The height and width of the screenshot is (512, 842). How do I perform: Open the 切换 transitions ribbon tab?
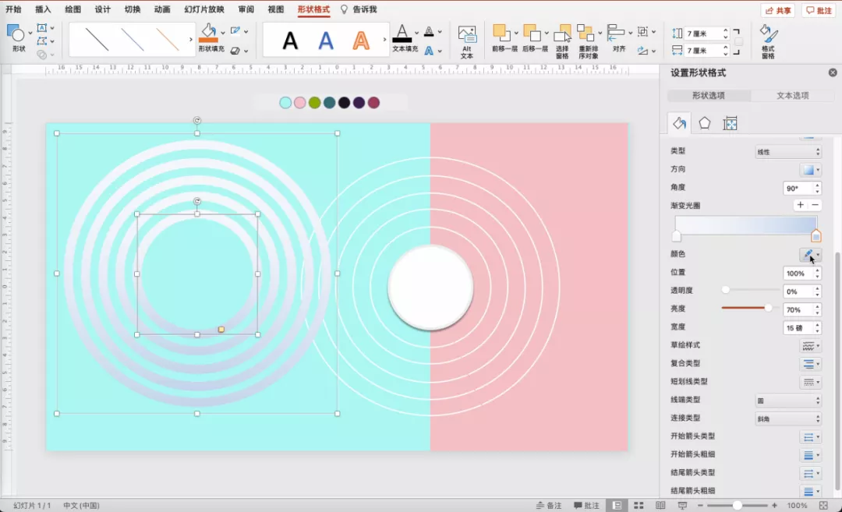[133, 9]
